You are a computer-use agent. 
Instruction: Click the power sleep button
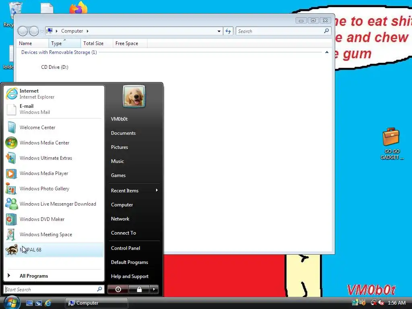[118, 289]
